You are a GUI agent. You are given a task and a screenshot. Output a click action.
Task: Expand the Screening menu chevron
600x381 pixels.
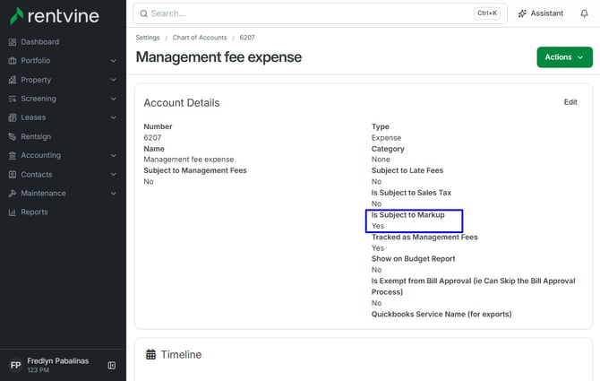tap(113, 99)
